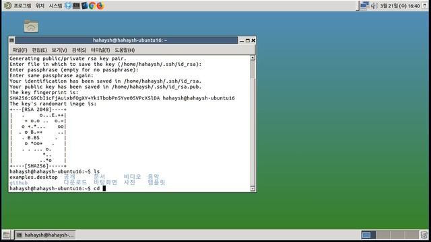
Task: Open the 시스템 system menu
Action: coord(55,6)
